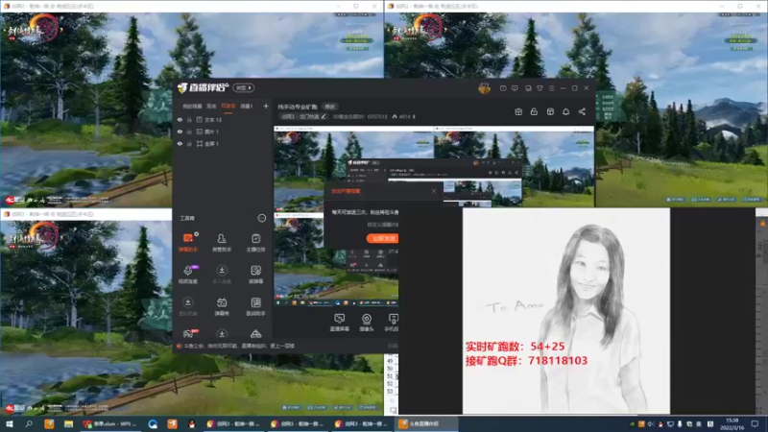Add a 直播弹幕 live danmaku source
Viewport: 768px width, 432px height.
coord(340,323)
